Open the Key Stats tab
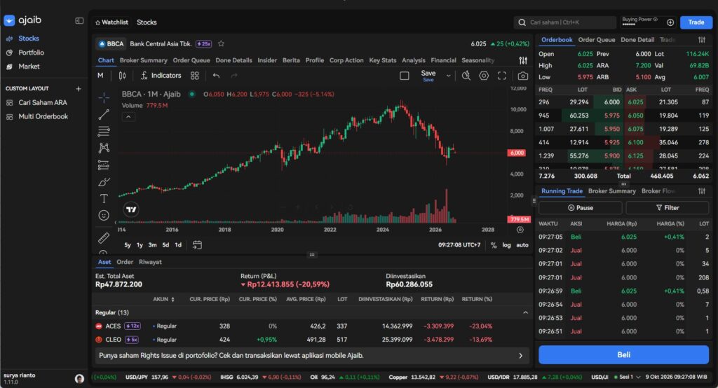 click(382, 60)
